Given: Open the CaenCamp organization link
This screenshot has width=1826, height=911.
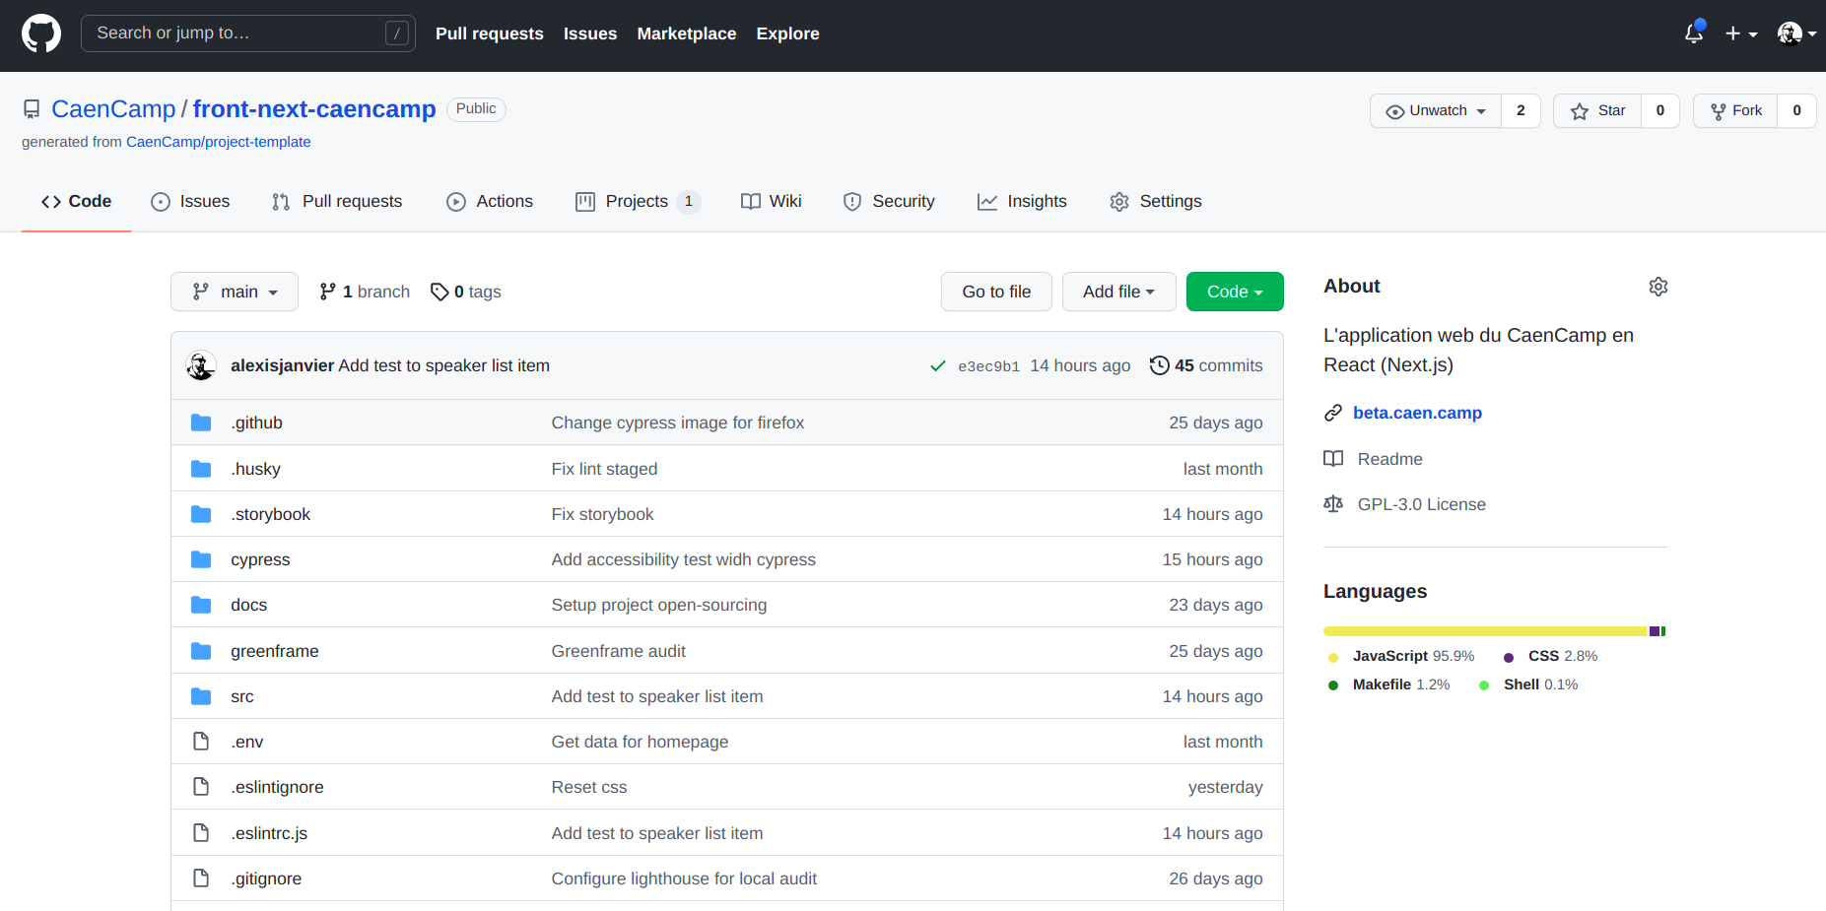Looking at the screenshot, I should pos(113,109).
